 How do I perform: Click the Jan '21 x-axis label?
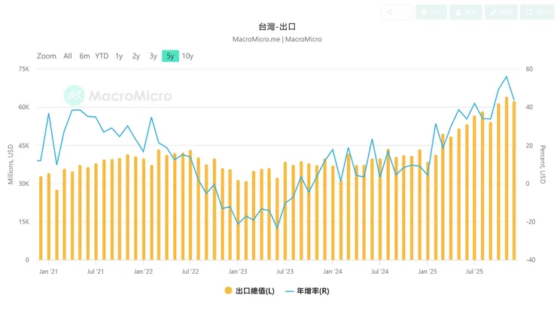tap(48, 272)
